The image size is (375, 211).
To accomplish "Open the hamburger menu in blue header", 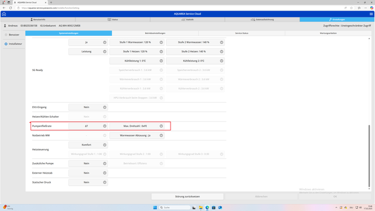I will coord(371,14).
